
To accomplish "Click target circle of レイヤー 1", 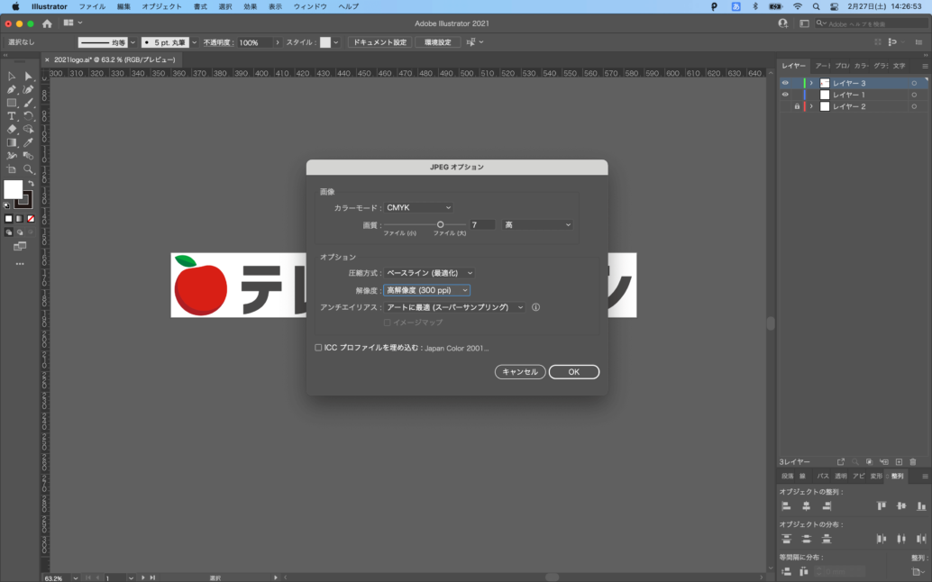I will tap(914, 95).
